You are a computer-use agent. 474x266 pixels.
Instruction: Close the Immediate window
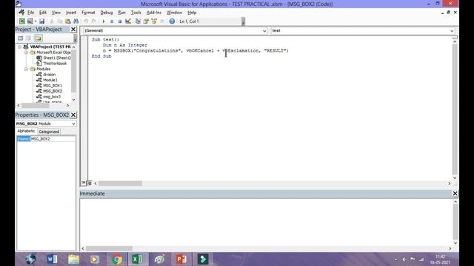(455, 194)
